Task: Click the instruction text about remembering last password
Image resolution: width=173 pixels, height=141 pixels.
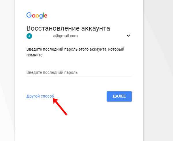Action: click(75, 52)
